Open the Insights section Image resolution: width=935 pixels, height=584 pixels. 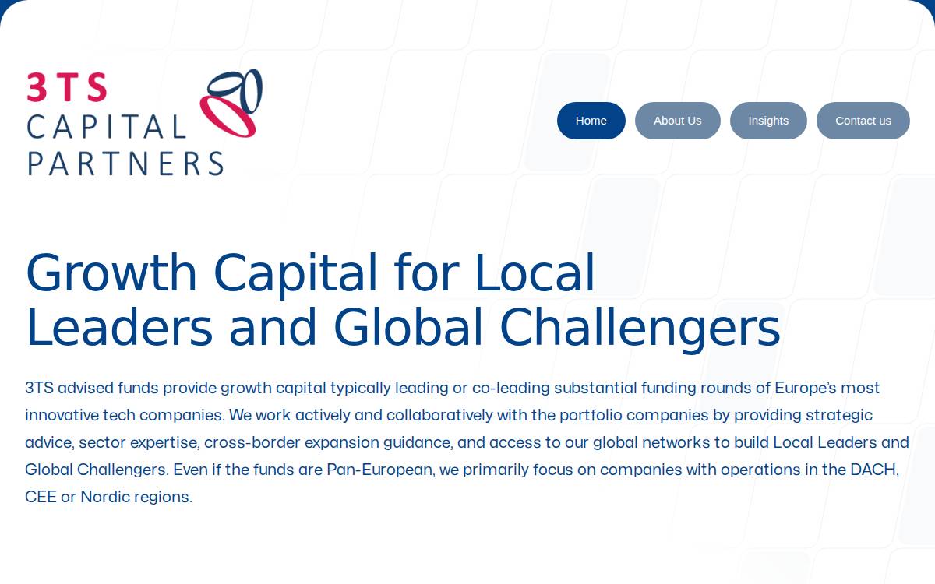(x=768, y=121)
